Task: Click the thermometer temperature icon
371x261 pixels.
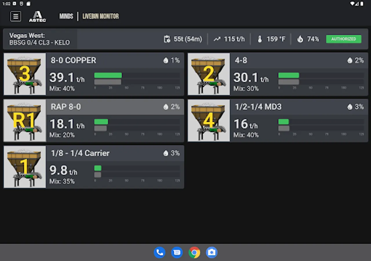Action: [x=260, y=39]
